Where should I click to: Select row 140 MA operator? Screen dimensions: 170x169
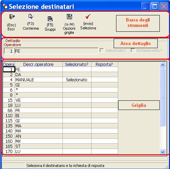[x=60, y=131]
